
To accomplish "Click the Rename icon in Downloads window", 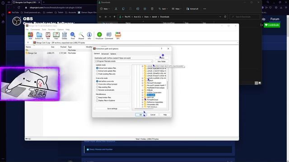I will pyautogui.click(x=138, y=9).
